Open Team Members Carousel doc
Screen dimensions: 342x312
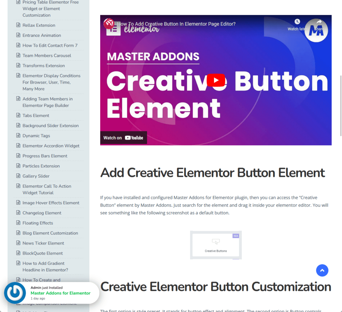[47, 56]
